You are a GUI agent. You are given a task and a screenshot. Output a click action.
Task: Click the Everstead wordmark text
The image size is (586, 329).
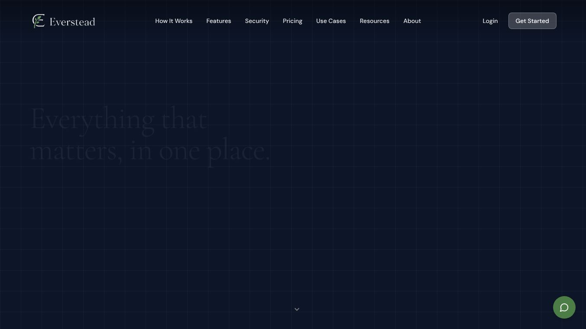pos(72,22)
